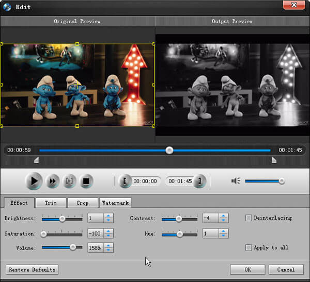The height and width of the screenshot is (282, 310).
Task: Open the Trim tab
Action: click(51, 203)
